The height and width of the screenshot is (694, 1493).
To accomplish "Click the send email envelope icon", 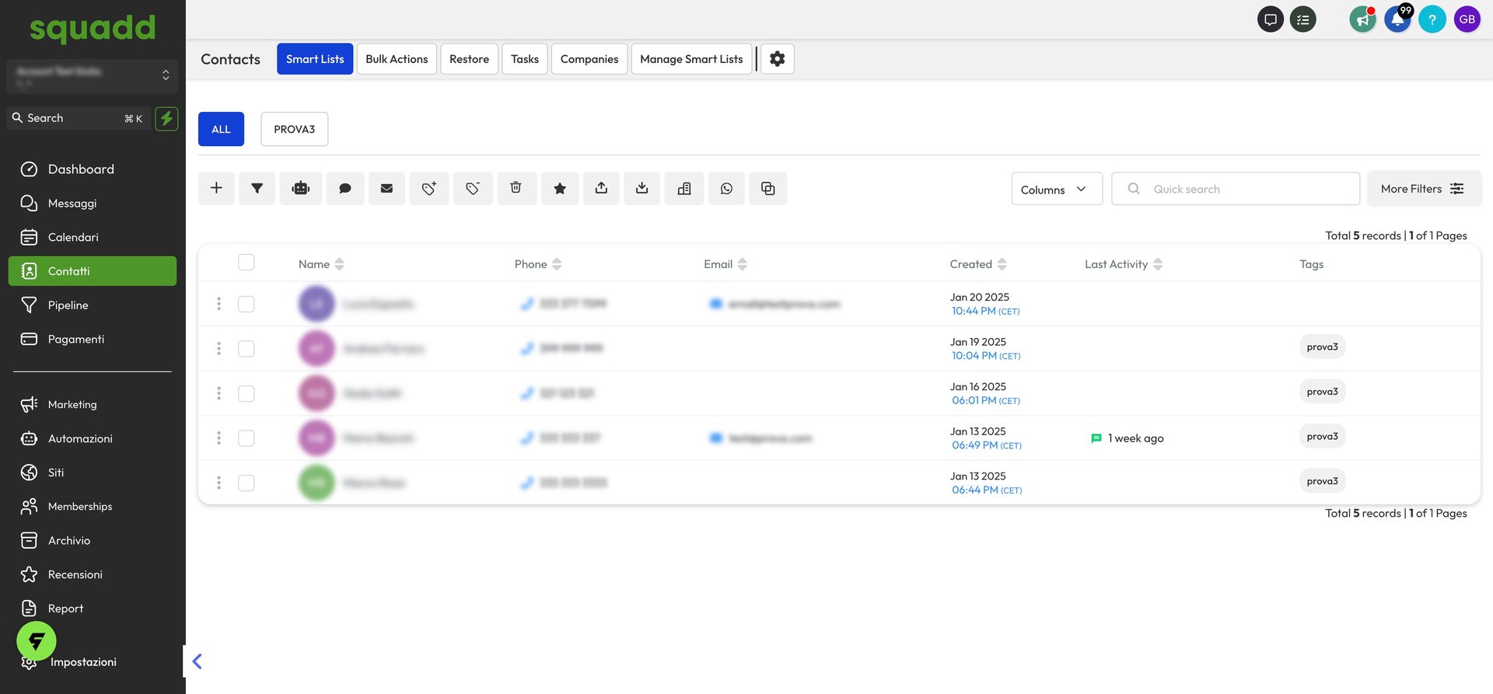I will pos(386,188).
